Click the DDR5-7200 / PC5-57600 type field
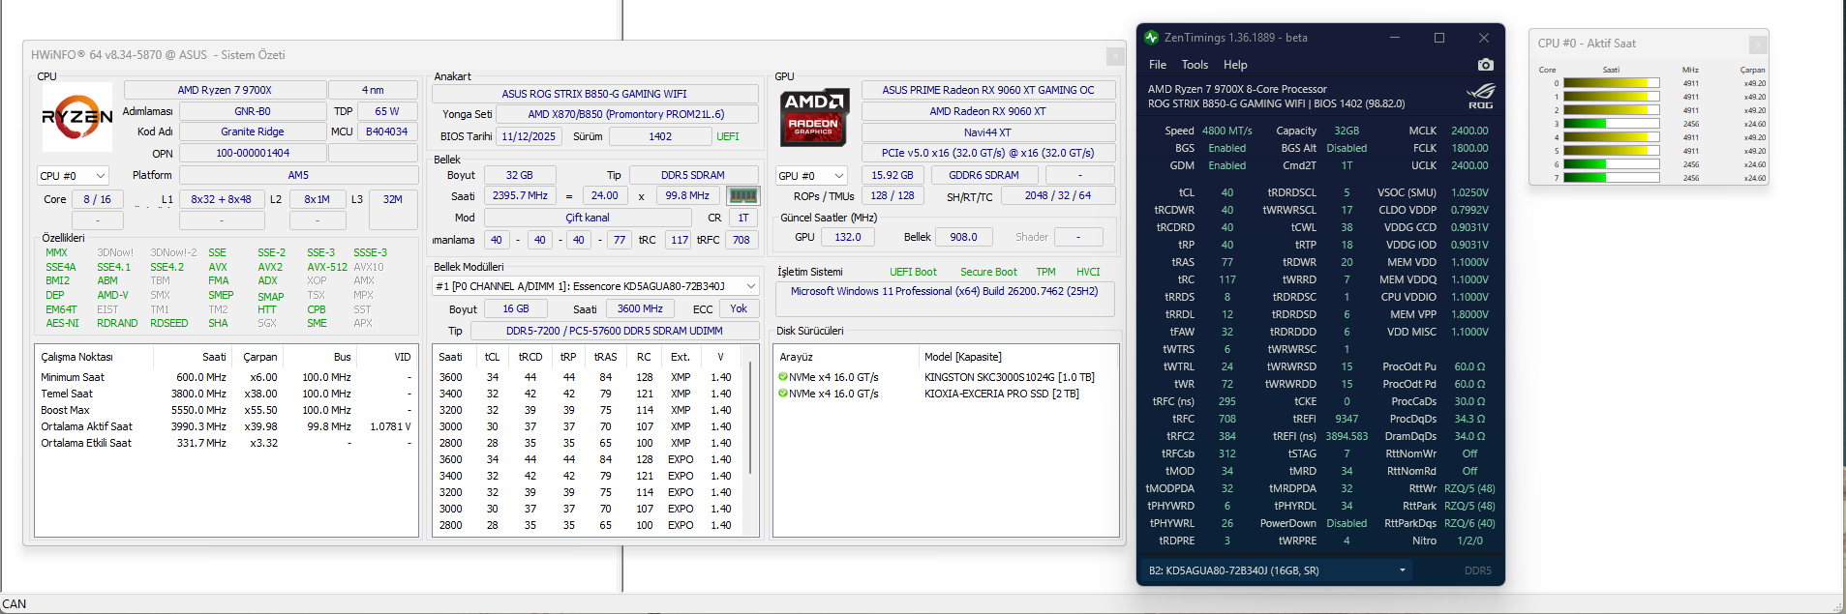Image resolution: width=1846 pixels, height=614 pixels. pyautogui.click(x=614, y=331)
